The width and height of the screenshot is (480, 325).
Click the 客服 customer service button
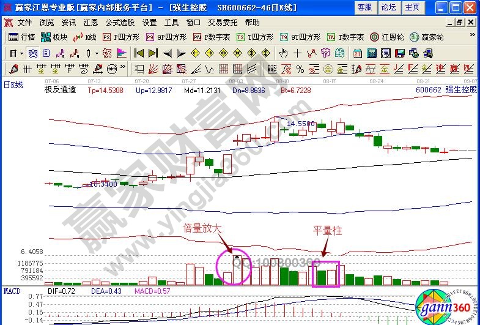click(x=364, y=7)
